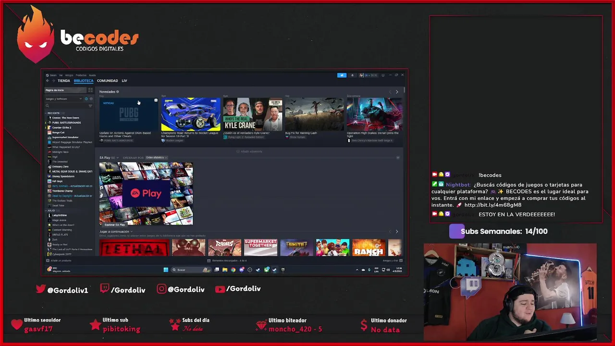Collapse the EA Play shelf chevron
This screenshot has height=346, width=615.
[398, 158]
